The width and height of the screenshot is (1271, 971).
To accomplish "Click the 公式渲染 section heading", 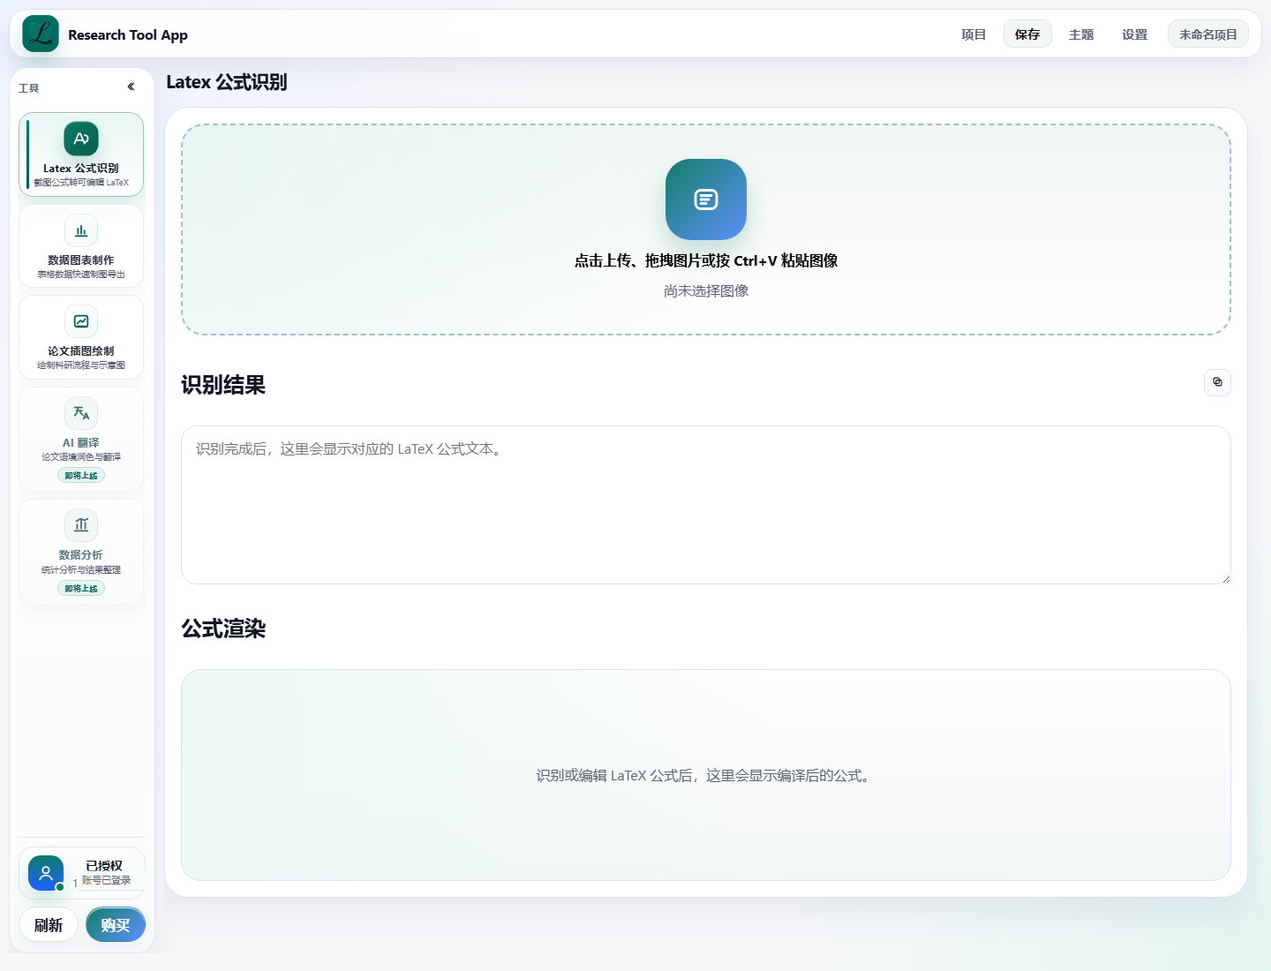I will point(223,629).
